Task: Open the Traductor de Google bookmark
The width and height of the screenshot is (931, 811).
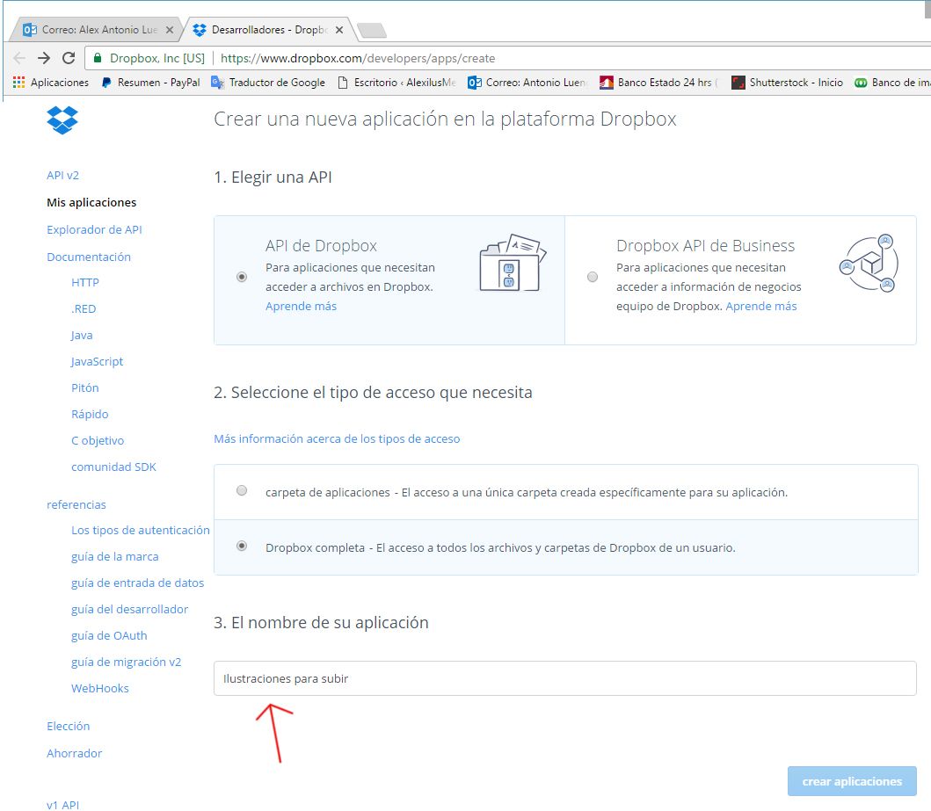Action: (268, 83)
